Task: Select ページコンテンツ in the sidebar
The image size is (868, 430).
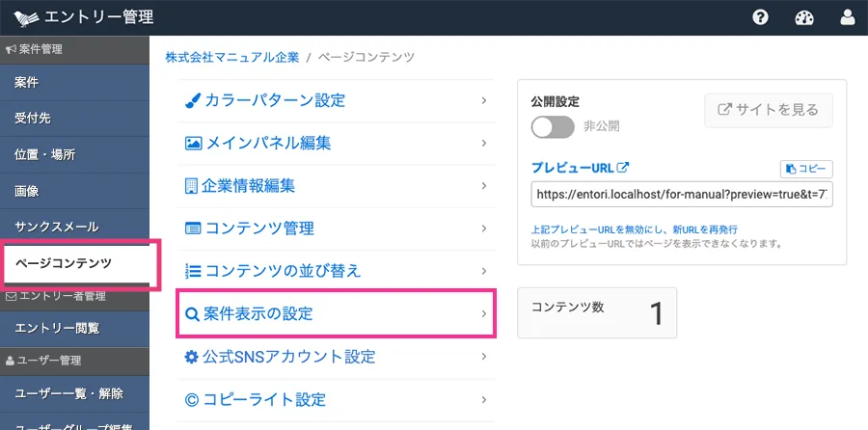Action: point(64,263)
